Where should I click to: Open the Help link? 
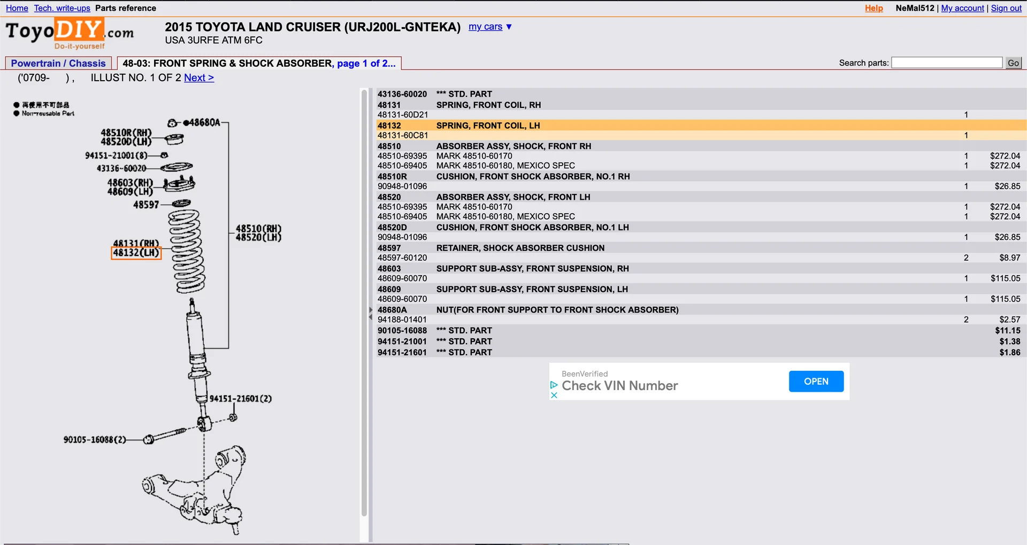(x=874, y=8)
